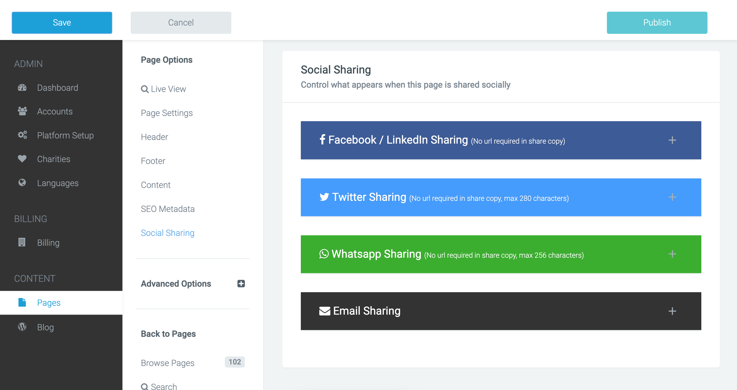The image size is (737, 390).
Task: Click the Cancel button
Action: pyautogui.click(x=181, y=22)
